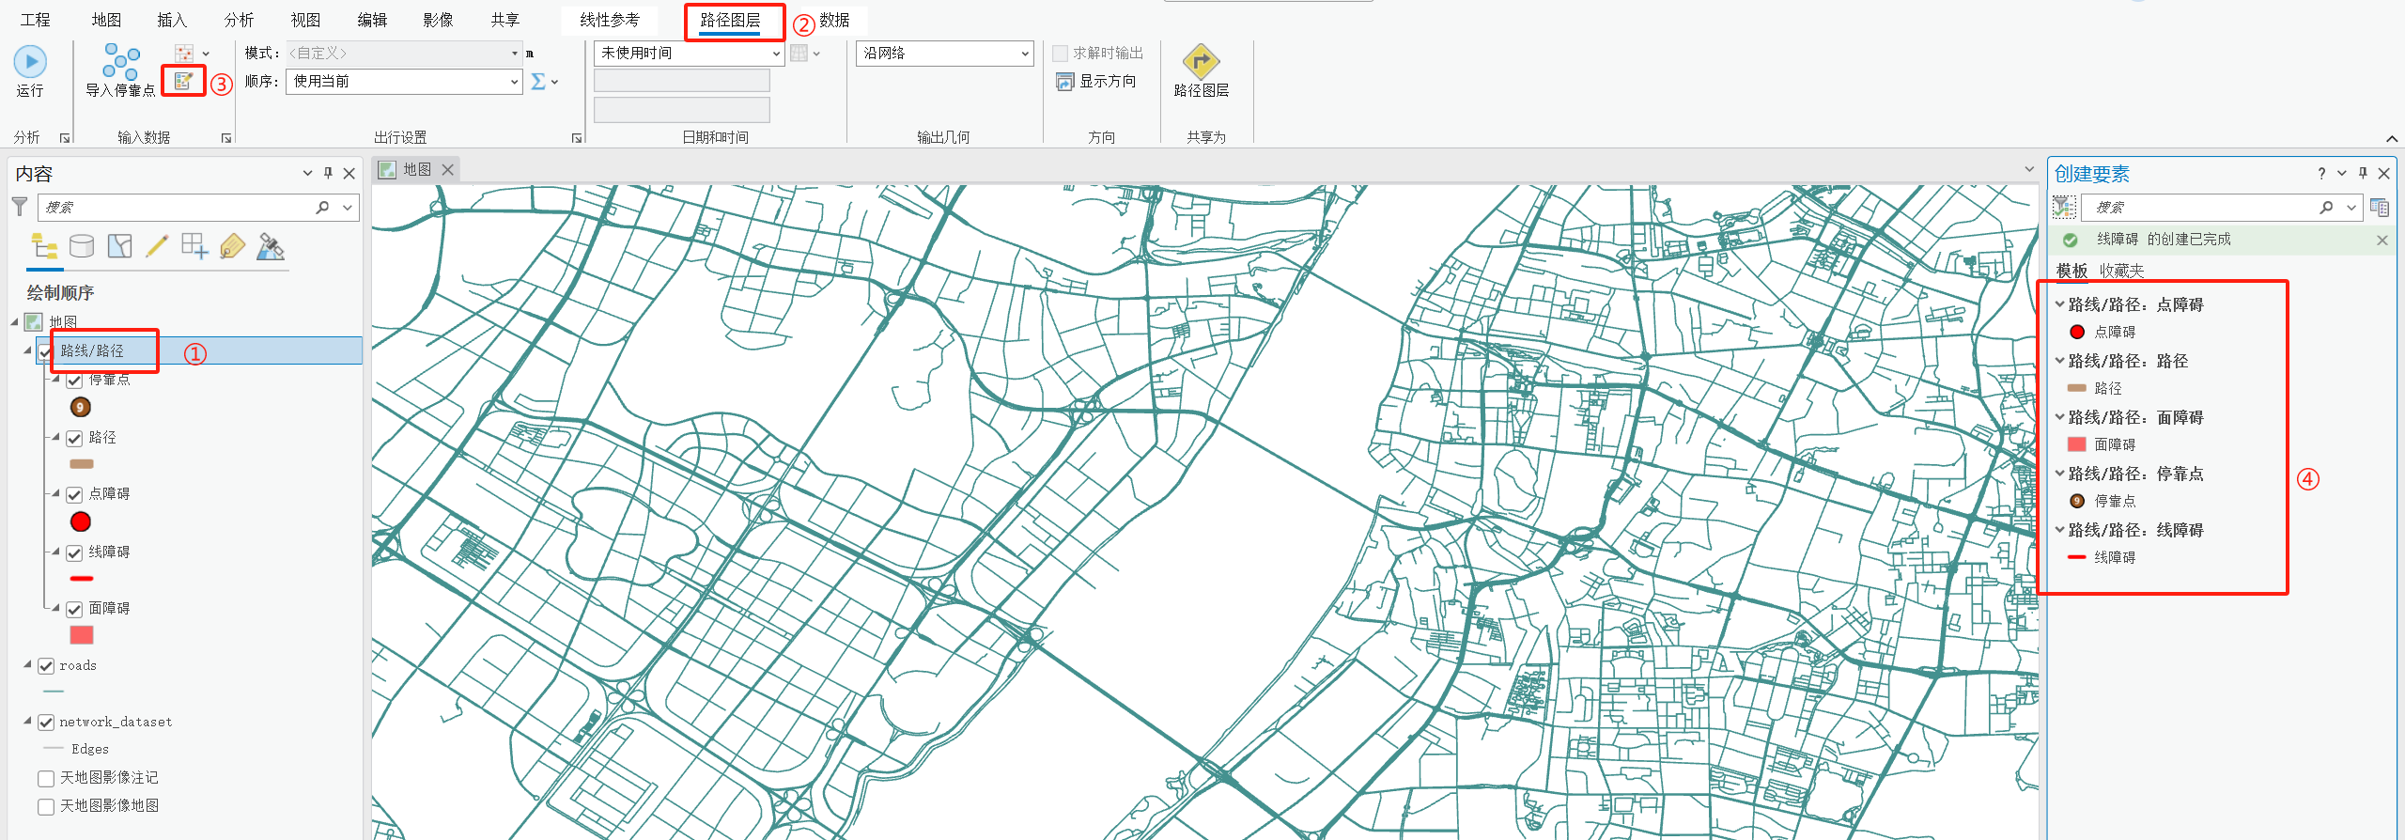Select List by Selection icon
The width and height of the screenshot is (2405, 840).
pyautogui.click(x=119, y=246)
